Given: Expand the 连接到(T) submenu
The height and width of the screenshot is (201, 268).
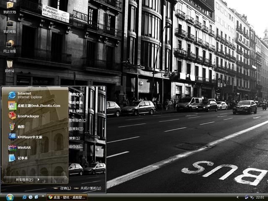Looking at the screenshot, I should point(76,129).
